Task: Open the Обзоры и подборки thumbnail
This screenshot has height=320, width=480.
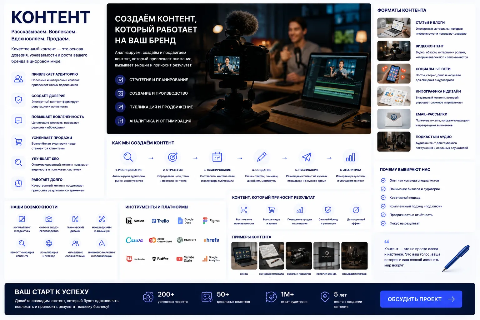Action: pos(299,256)
